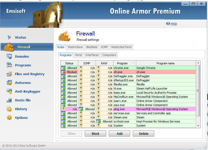The width and height of the screenshot is (208, 150).
Task: Click the Autoruns power icon
Action: (x=9, y=83)
